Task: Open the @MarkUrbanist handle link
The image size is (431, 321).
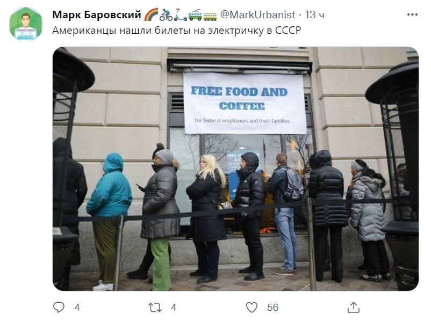Action: click(x=258, y=15)
